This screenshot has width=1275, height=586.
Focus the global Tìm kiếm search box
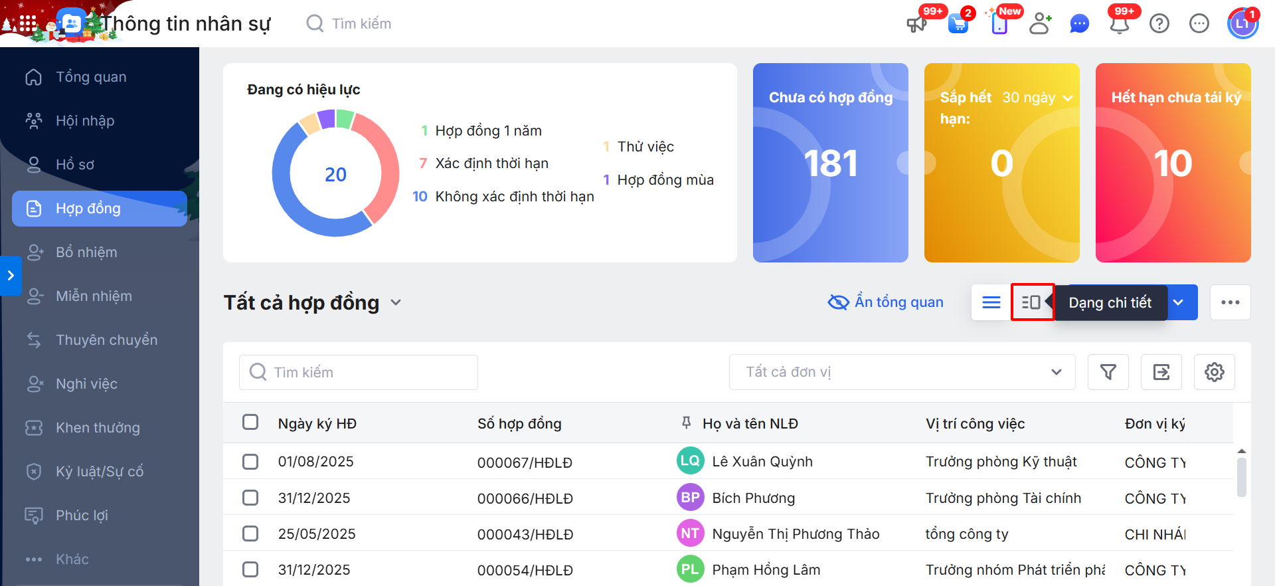pos(362,24)
